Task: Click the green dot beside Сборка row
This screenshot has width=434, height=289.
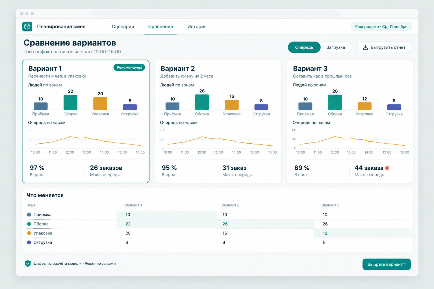Action: [29, 224]
